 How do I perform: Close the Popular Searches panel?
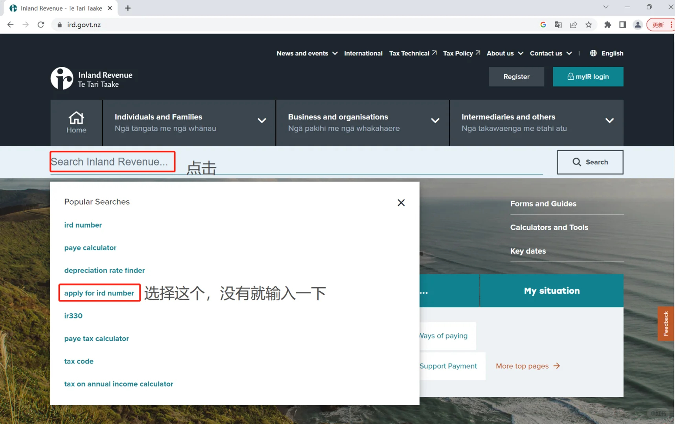[x=401, y=203]
